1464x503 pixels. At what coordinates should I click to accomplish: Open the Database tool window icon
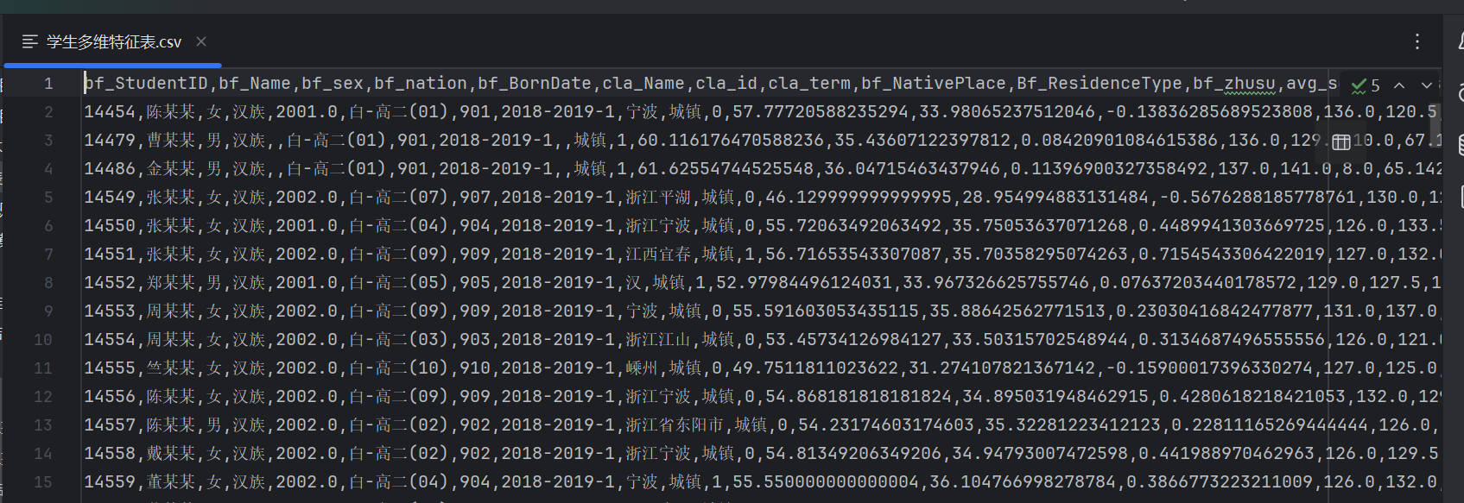1460,144
